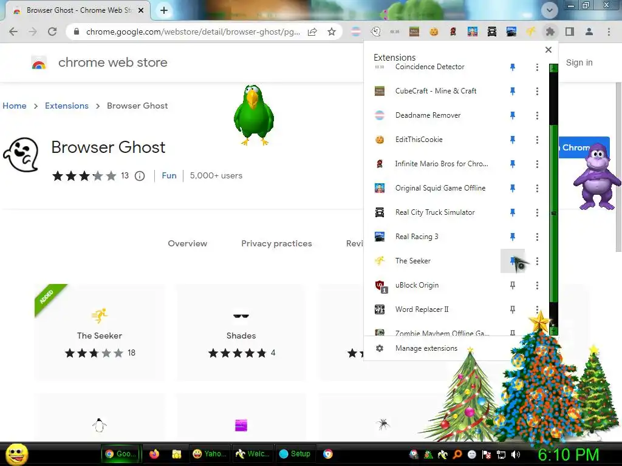Unpin Original Squid Game Offline
This screenshot has width=622, height=466.
point(513,188)
